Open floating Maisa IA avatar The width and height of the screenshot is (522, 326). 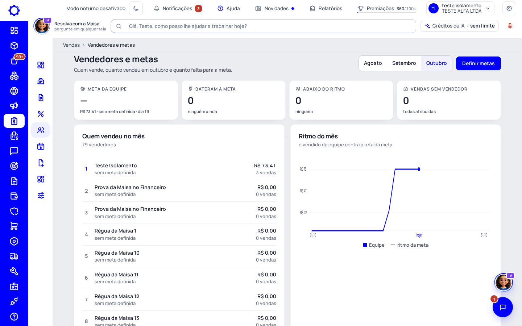504,282
